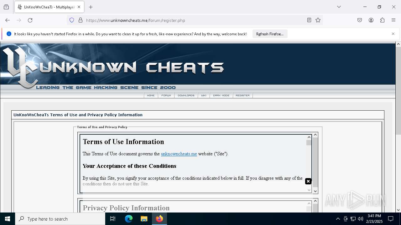The width and height of the screenshot is (401, 225).
Task: Open a new tab with plus
Action: pyautogui.click(x=91, y=7)
